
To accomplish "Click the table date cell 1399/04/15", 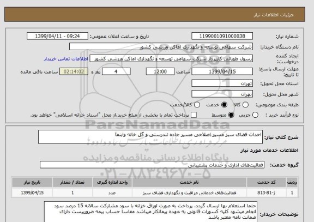I will (32, 193).
